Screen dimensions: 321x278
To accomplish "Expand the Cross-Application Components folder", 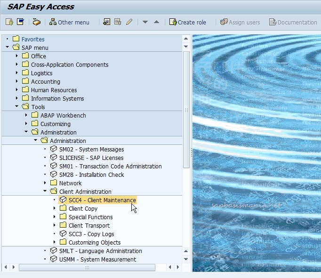I will coord(17,64).
